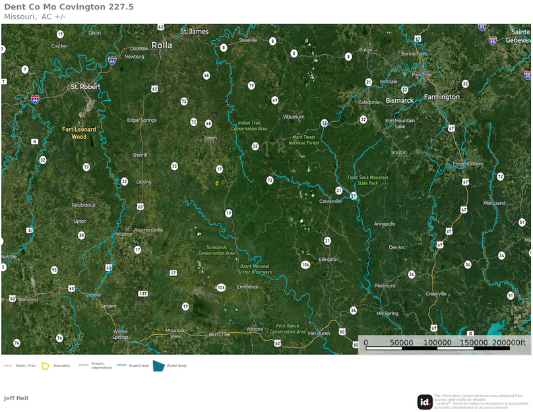Click the Taum Sauk Mountain State Park label
The image size is (533, 412).
click(x=367, y=180)
